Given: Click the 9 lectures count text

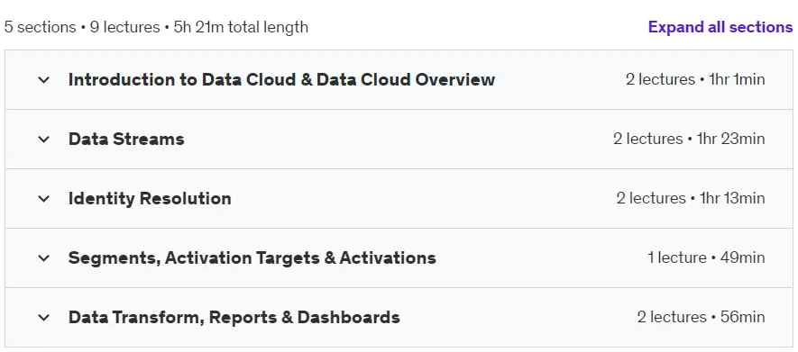Looking at the screenshot, I should [124, 27].
